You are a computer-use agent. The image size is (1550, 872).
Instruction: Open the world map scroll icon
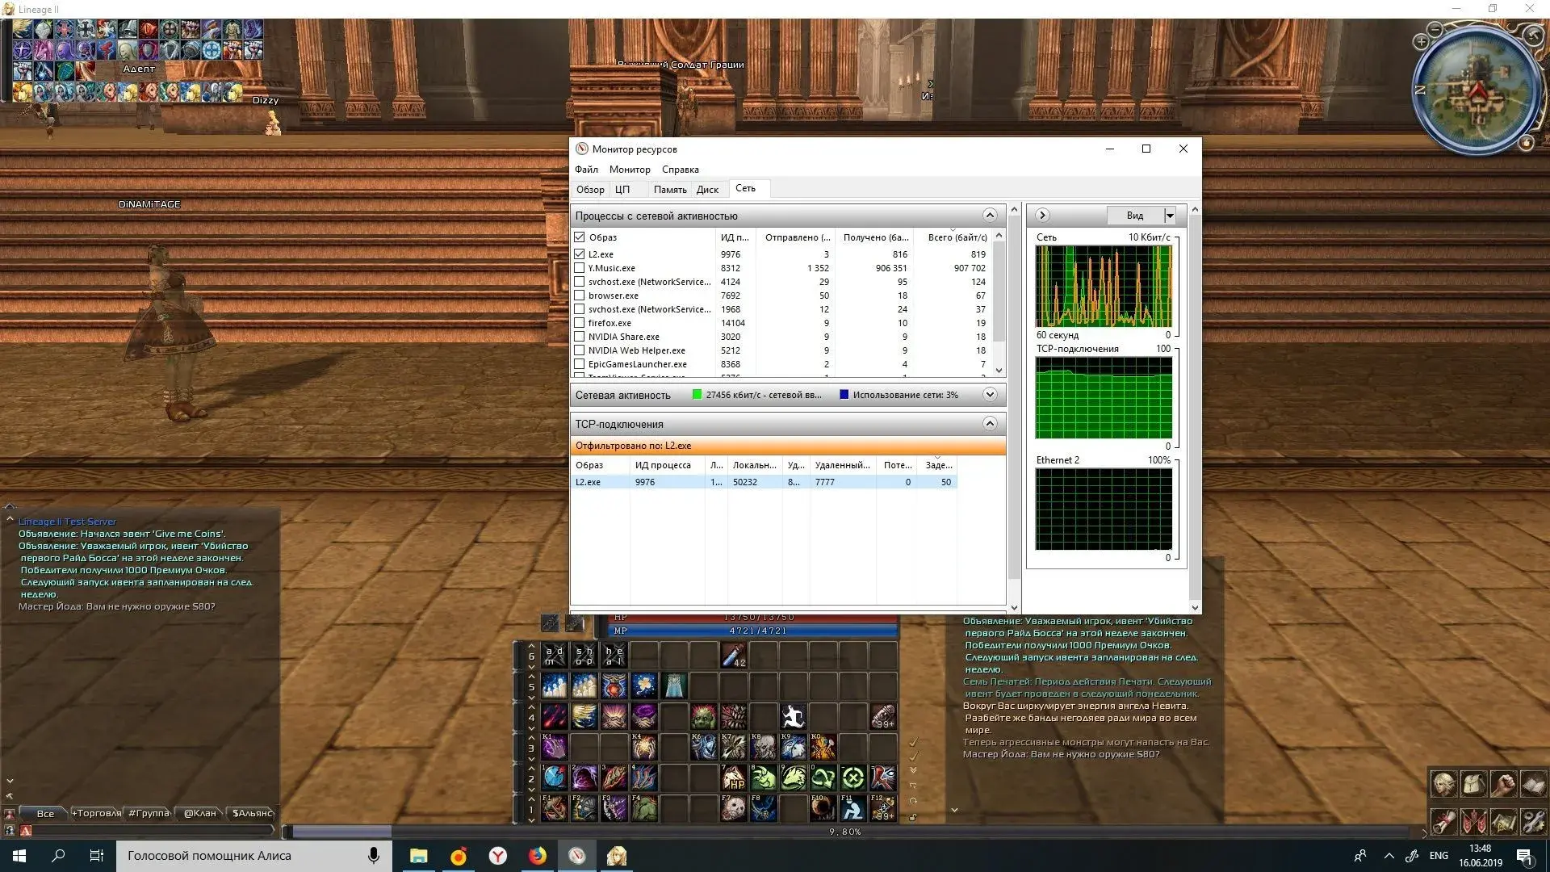[x=1504, y=821]
